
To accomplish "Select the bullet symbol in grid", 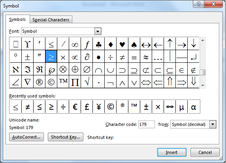I will tap(99, 56).
